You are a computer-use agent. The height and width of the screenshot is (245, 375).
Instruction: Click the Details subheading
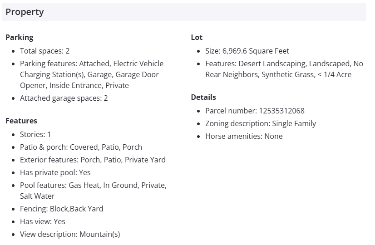coord(203,97)
